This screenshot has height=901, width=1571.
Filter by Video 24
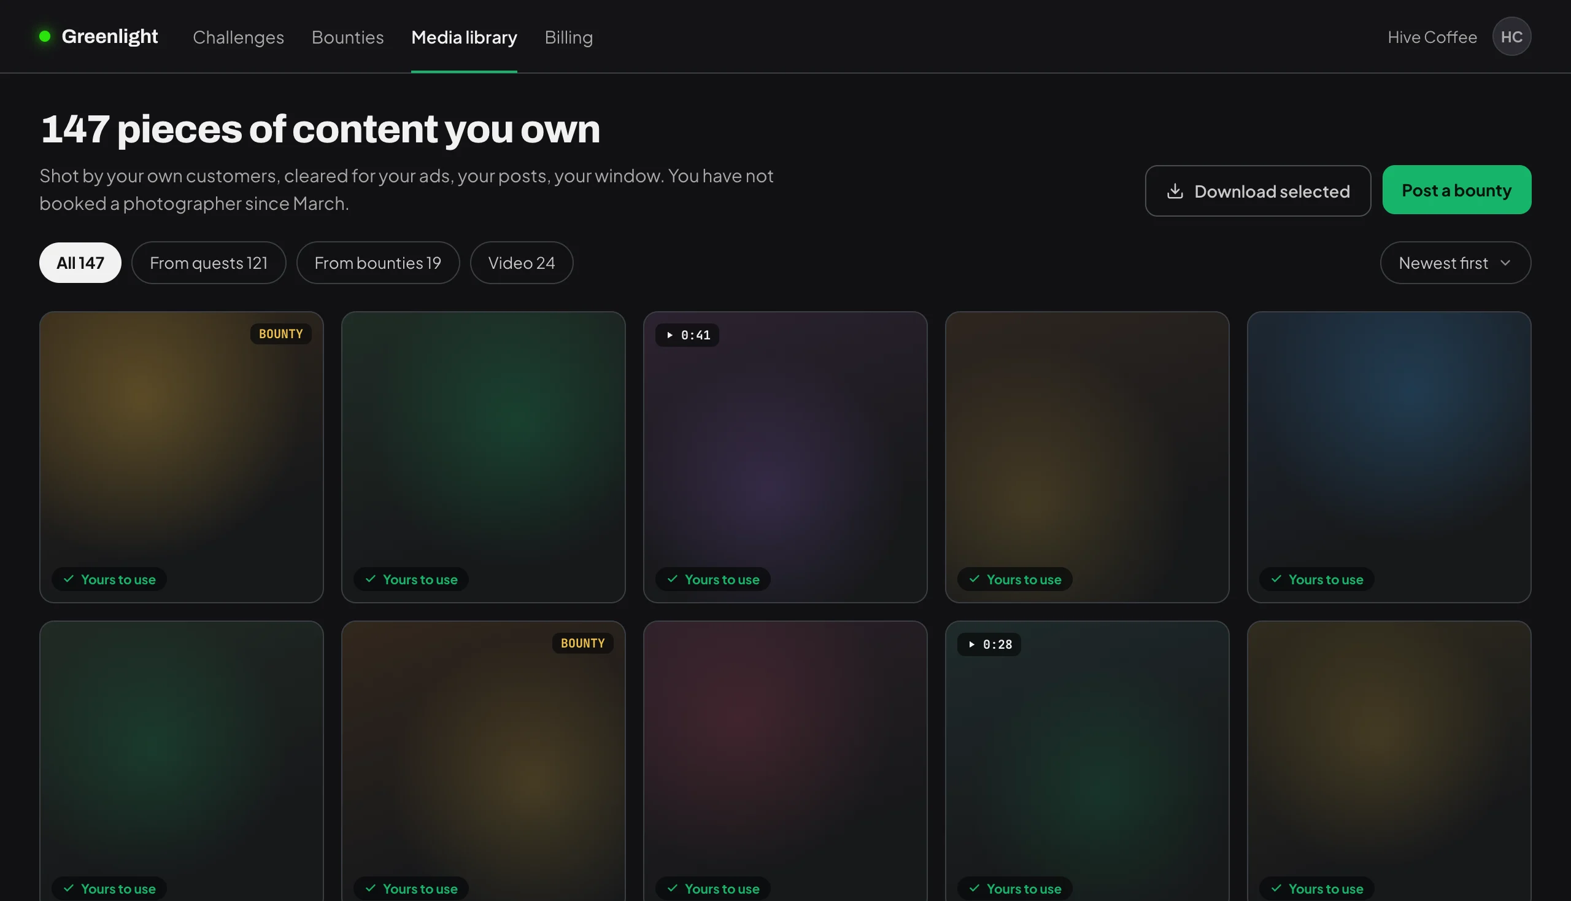tap(522, 263)
